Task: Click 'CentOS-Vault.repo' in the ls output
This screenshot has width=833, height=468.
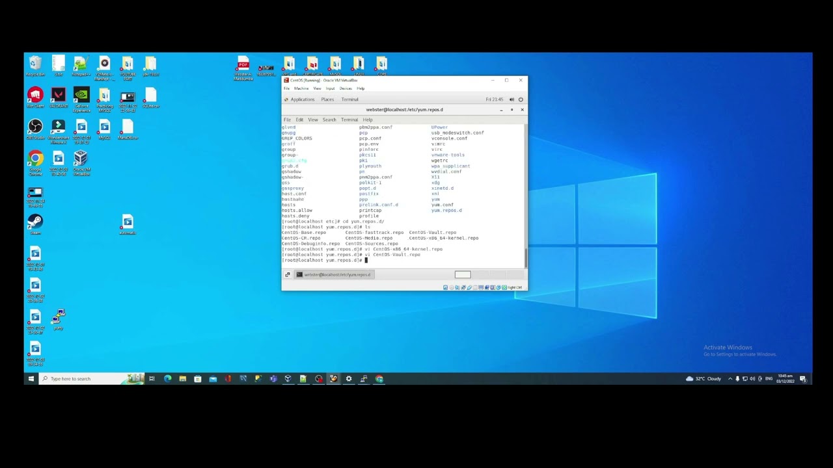Action: tap(433, 232)
